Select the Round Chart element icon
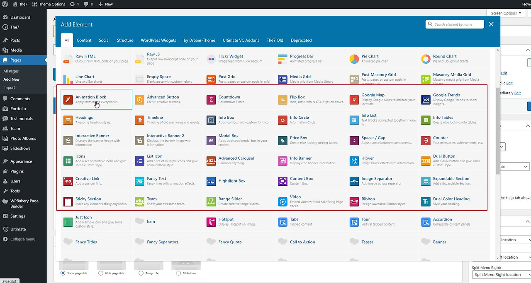The height and width of the screenshot is (283, 531). (x=426, y=59)
